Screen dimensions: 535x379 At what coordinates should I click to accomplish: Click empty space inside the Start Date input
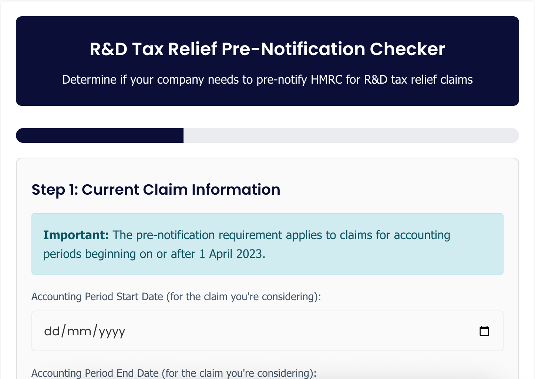point(296,331)
